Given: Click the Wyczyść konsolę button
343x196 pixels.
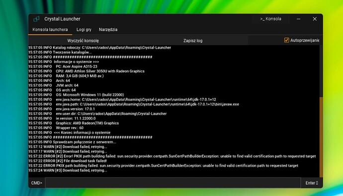Looking at the screenshot, I should (x=83, y=41).
